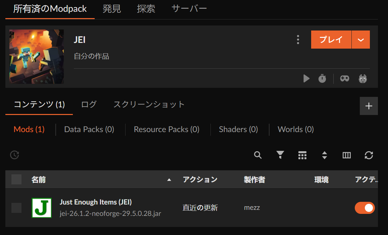The height and width of the screenshot is (235, 388).
Task: Click the JEI modpack cover thumbnail
Action: (36, 57)
